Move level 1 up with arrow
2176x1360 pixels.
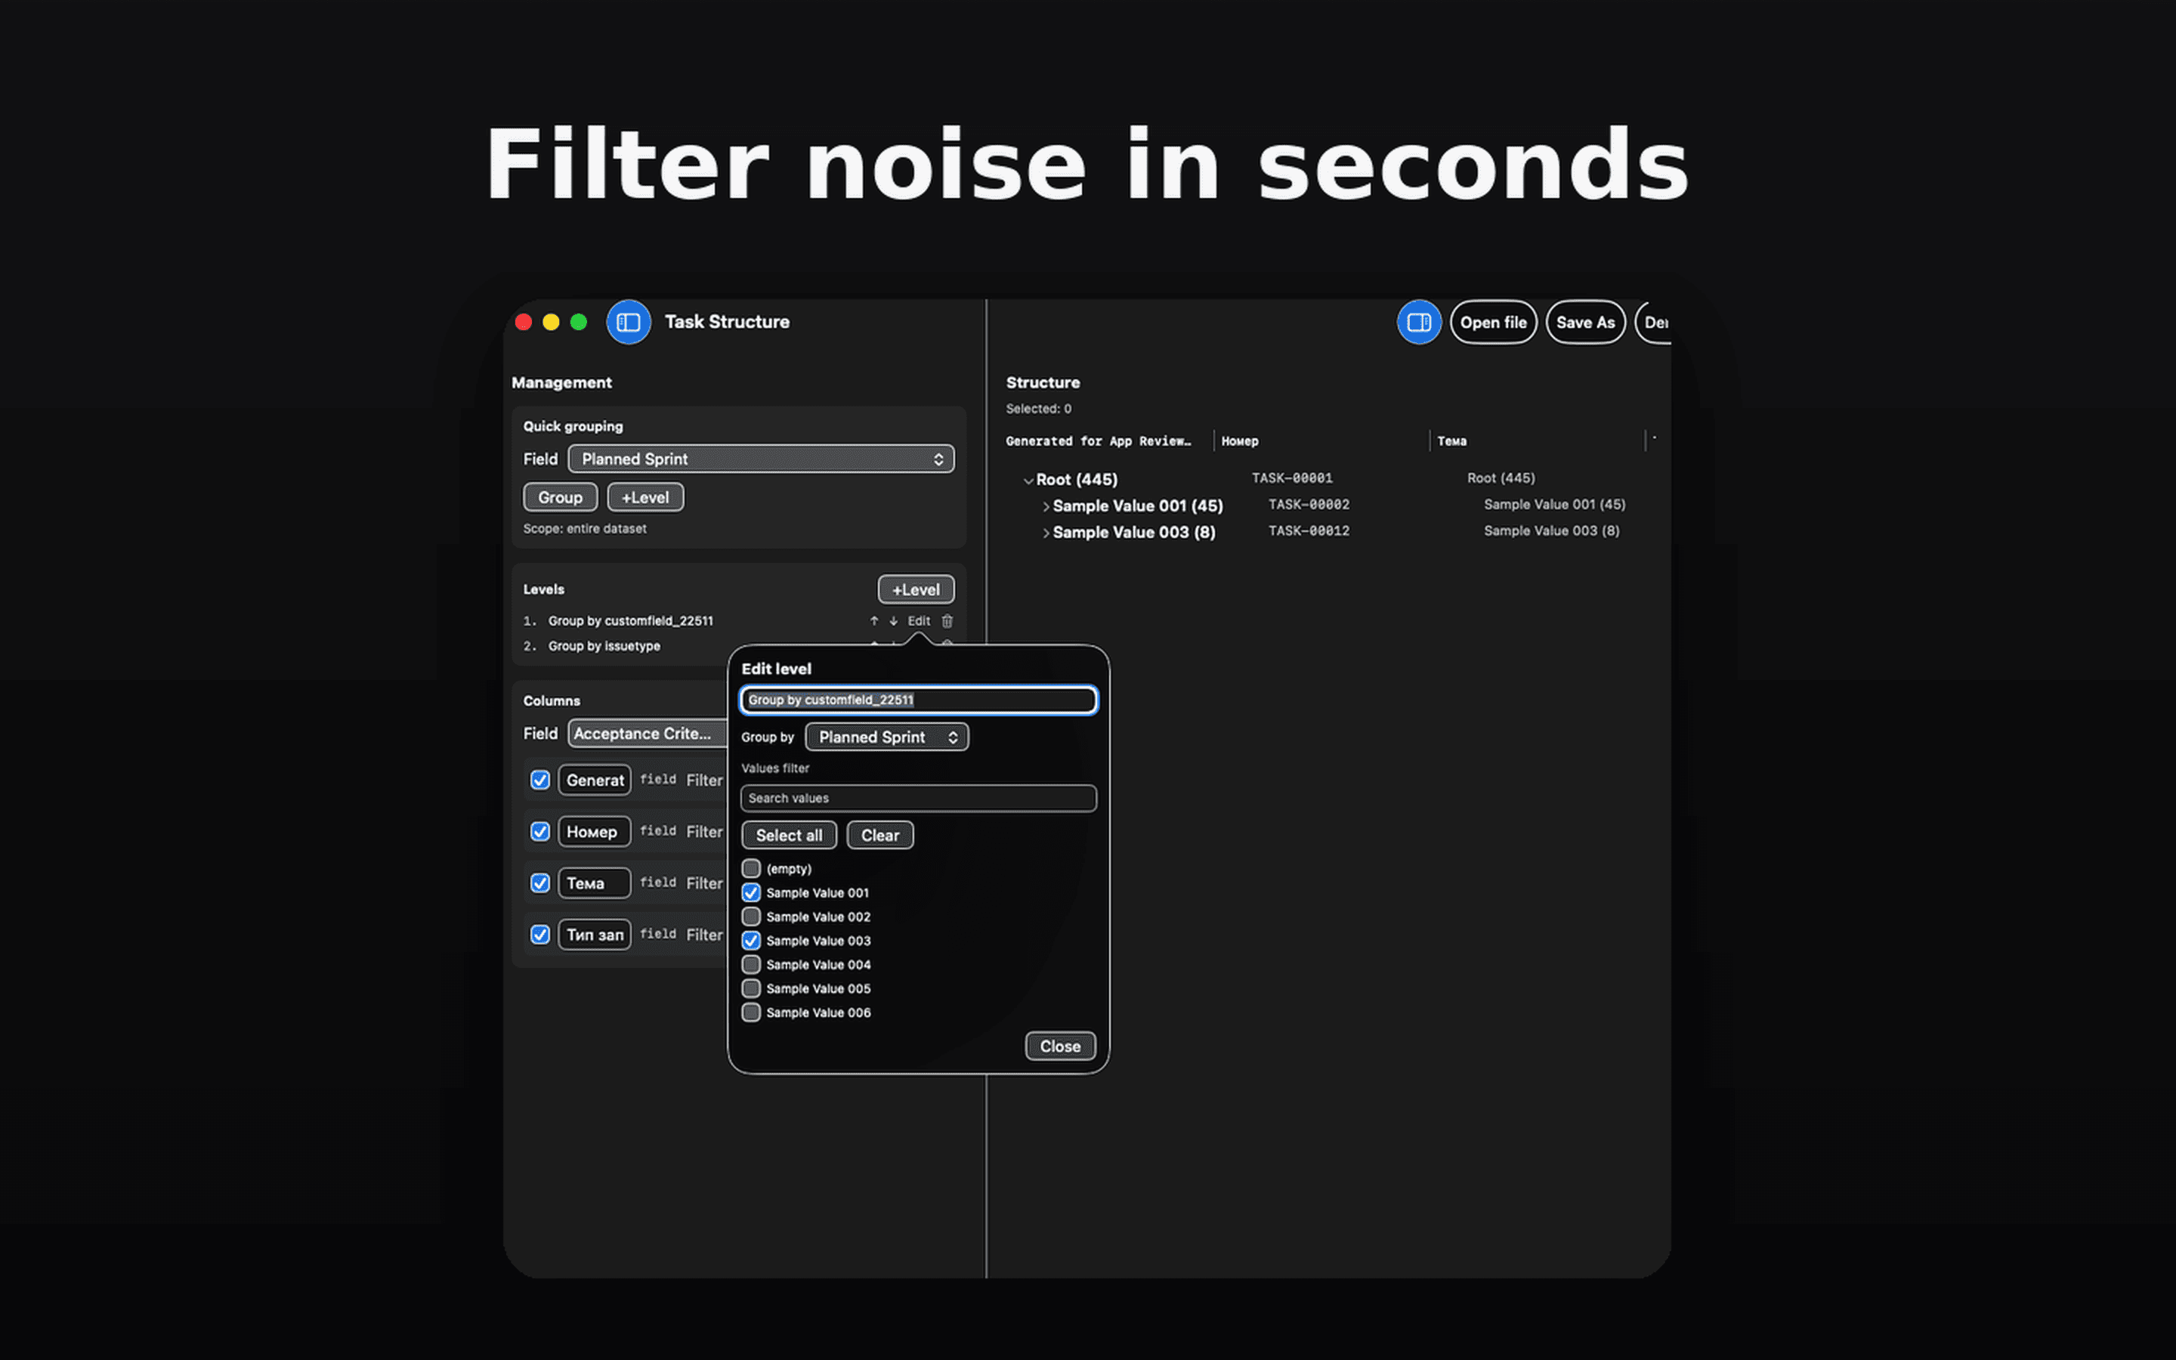[874, 620]
